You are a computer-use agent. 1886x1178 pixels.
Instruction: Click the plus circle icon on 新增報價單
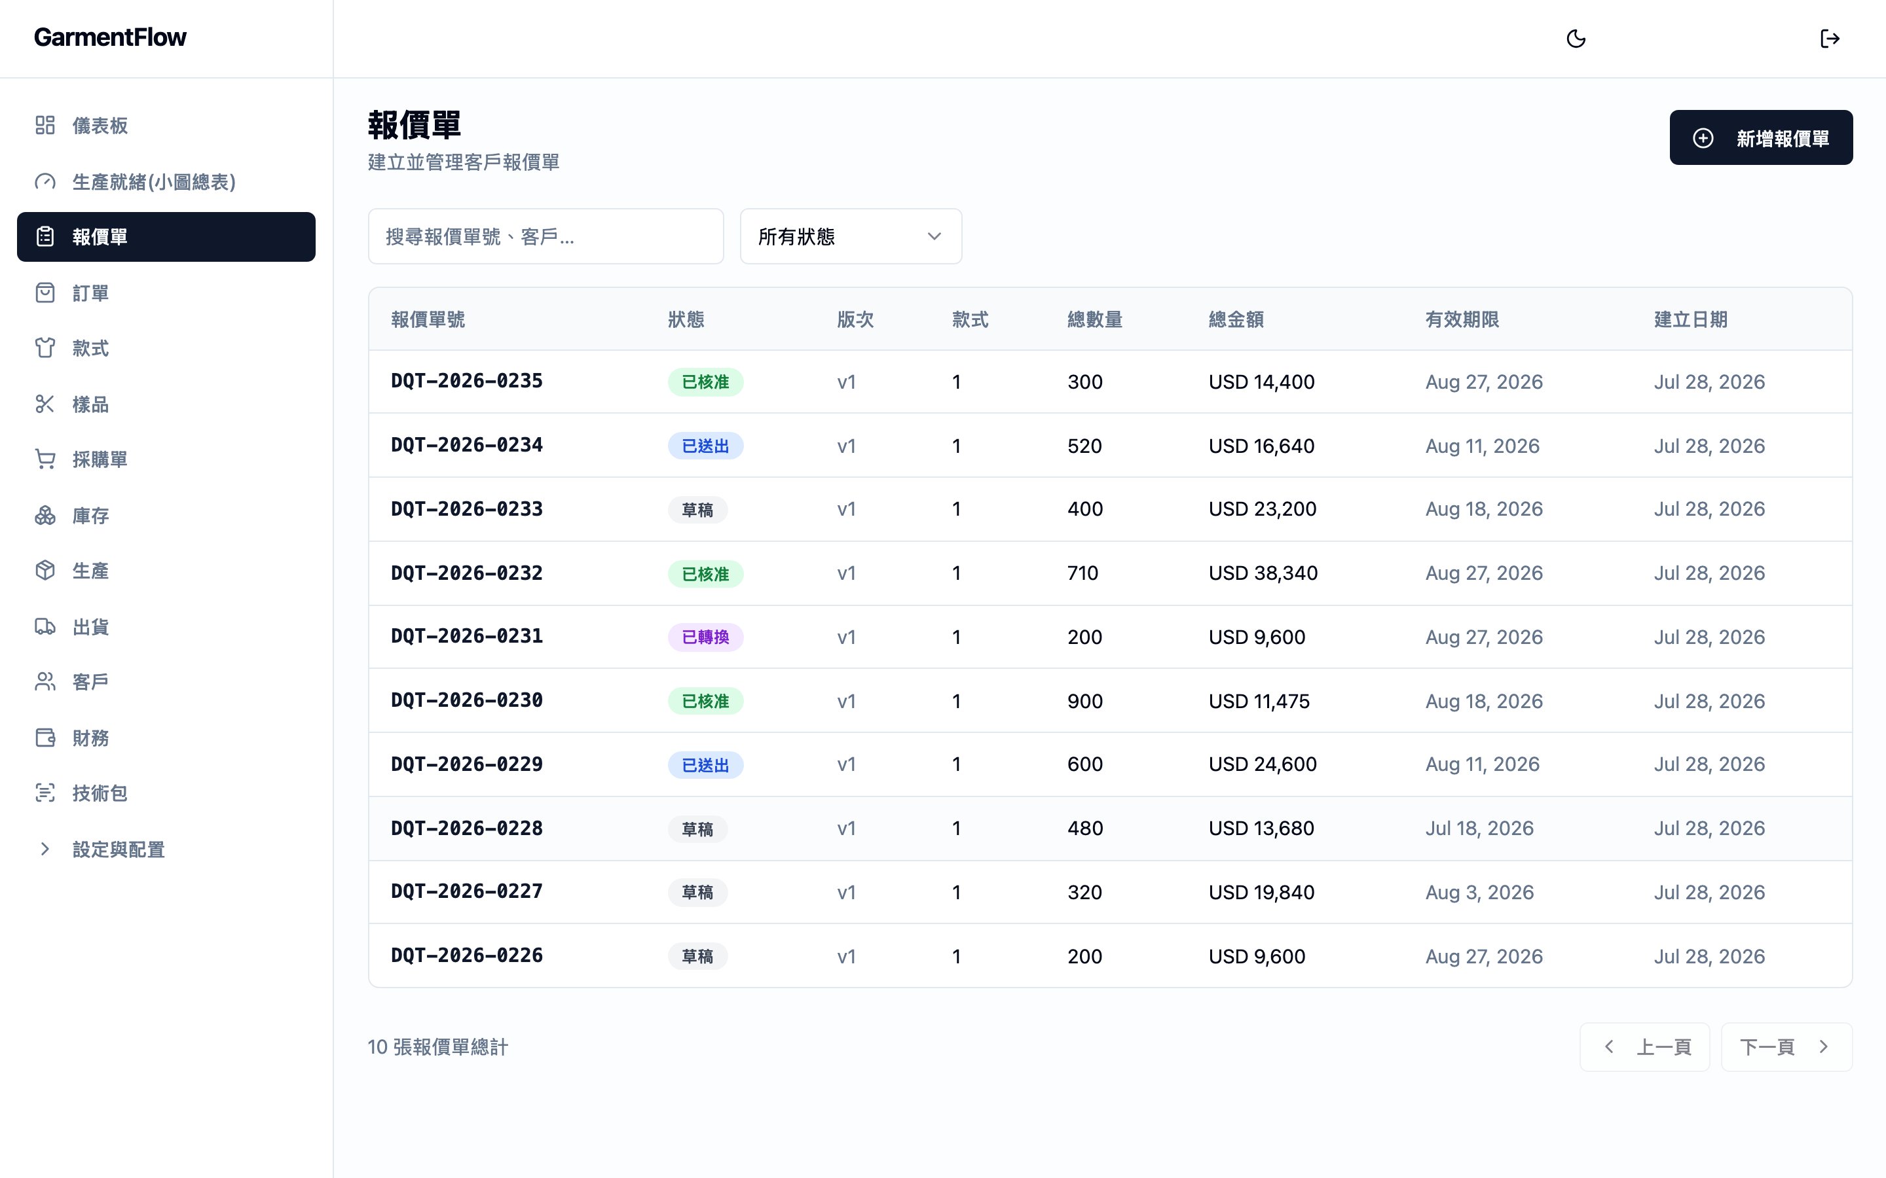click(x=1703, y=139)
